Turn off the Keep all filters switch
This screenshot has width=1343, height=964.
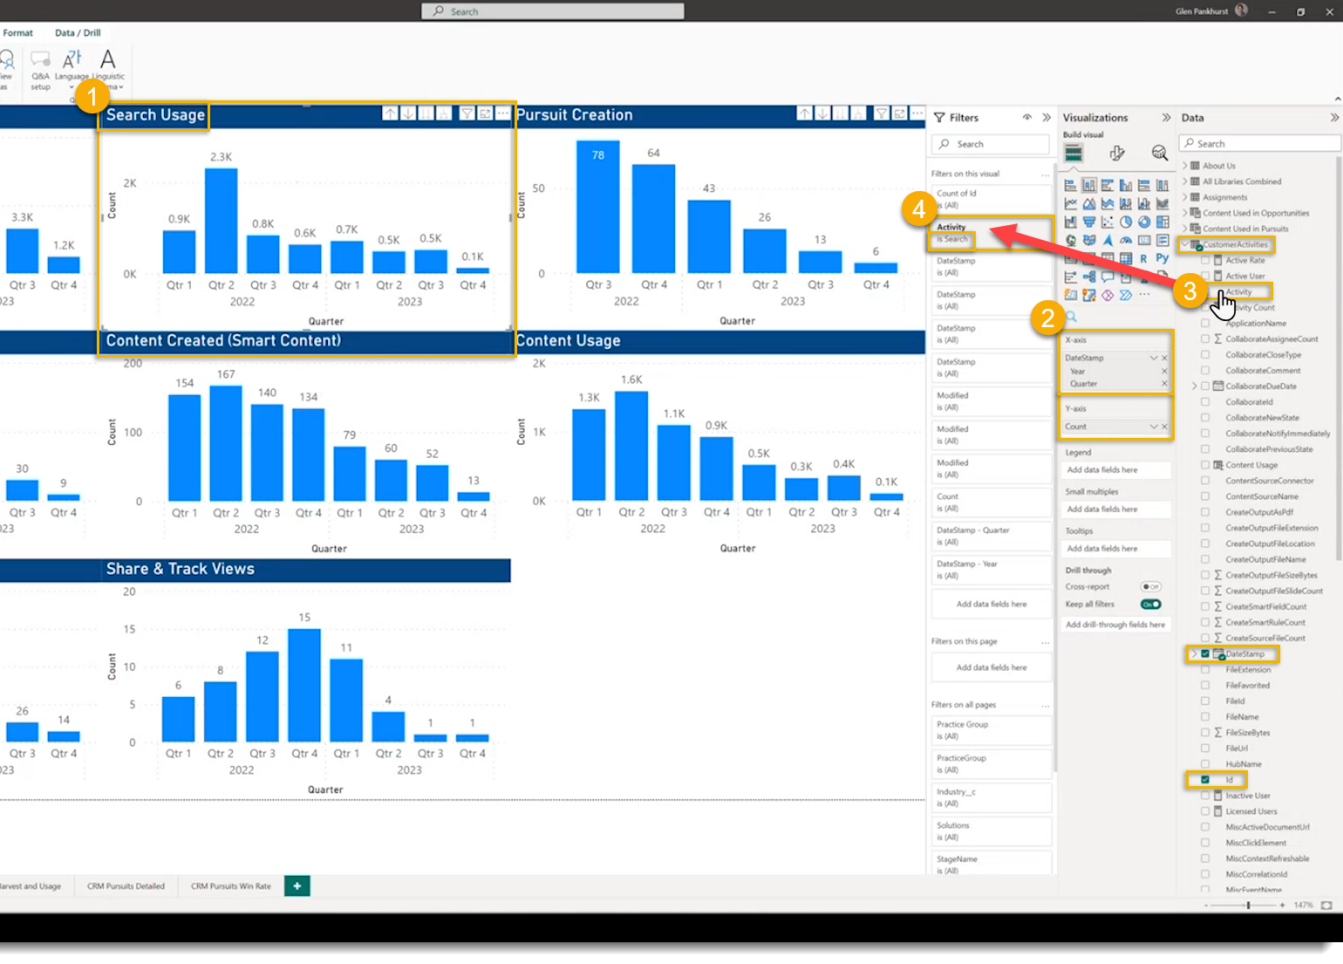point(1150,605)
